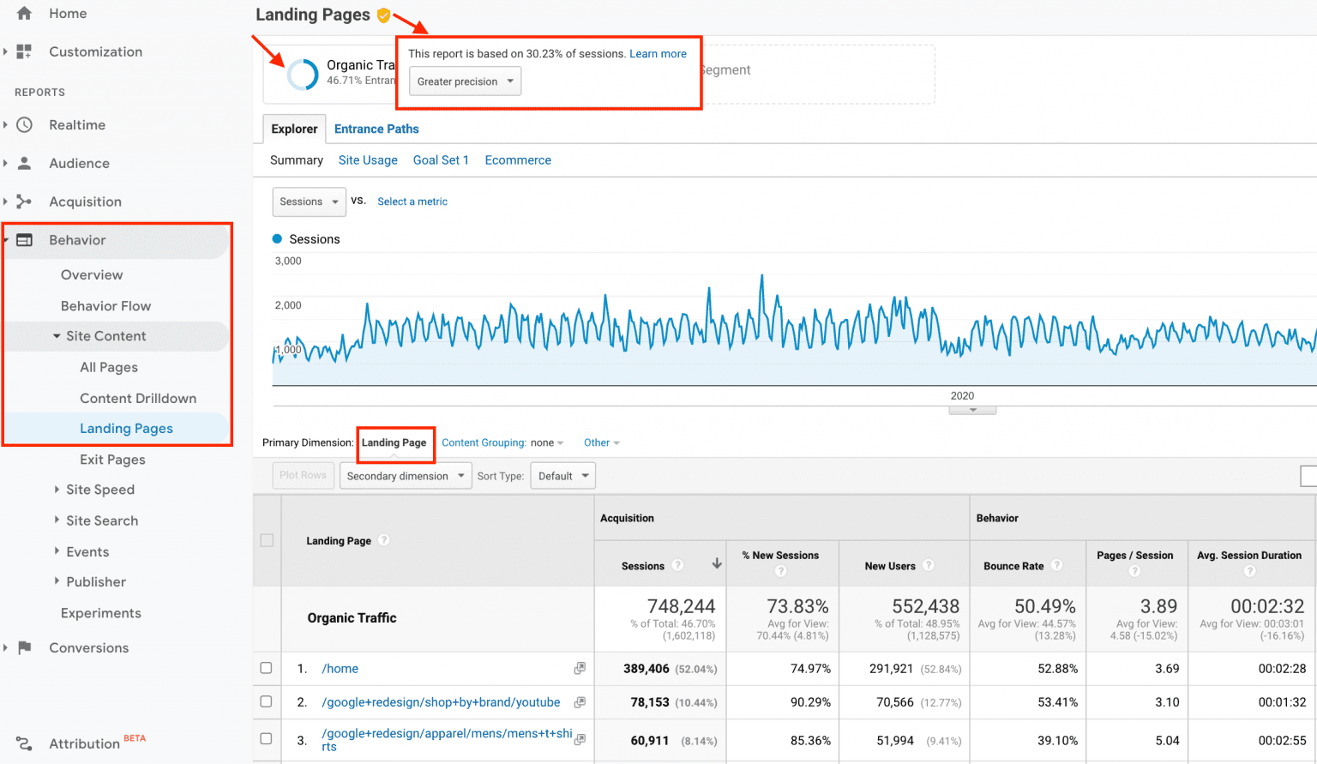Open the Sessions metric dropdown

click(x=309, y=202)
